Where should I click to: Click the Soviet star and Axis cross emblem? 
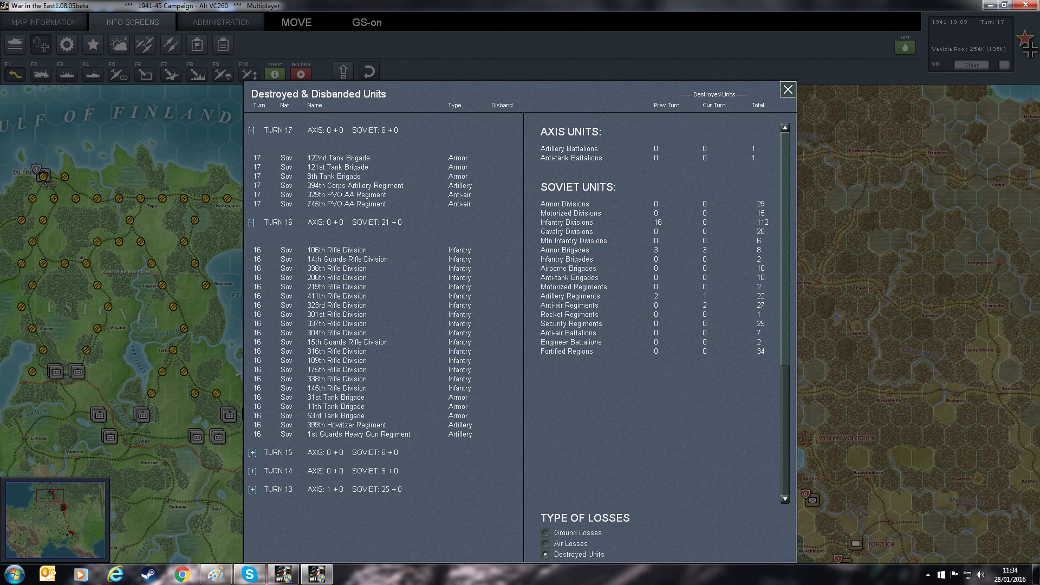pos(1026,44)
